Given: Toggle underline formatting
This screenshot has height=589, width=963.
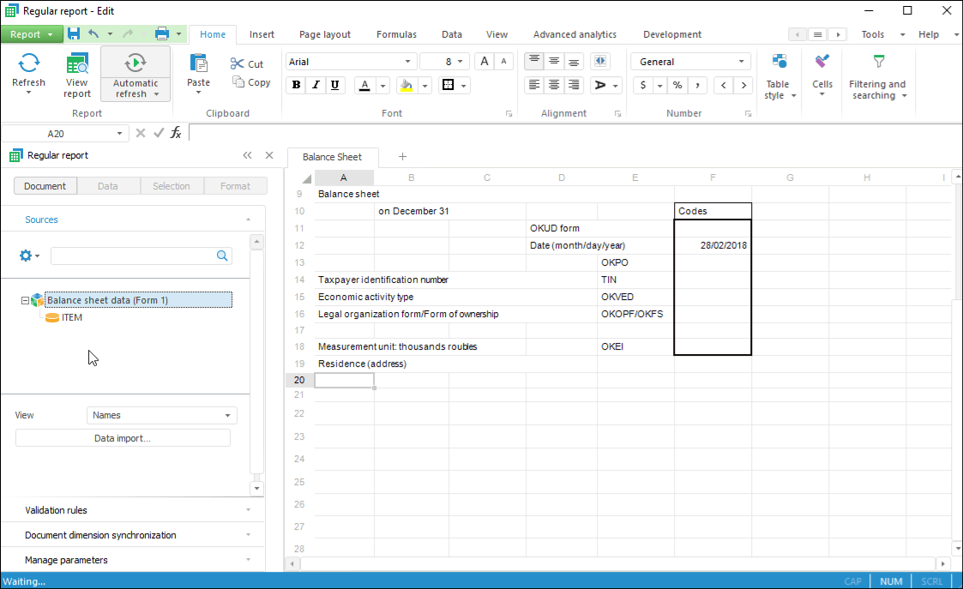Looking at the screenshot, I should [334, 85].
